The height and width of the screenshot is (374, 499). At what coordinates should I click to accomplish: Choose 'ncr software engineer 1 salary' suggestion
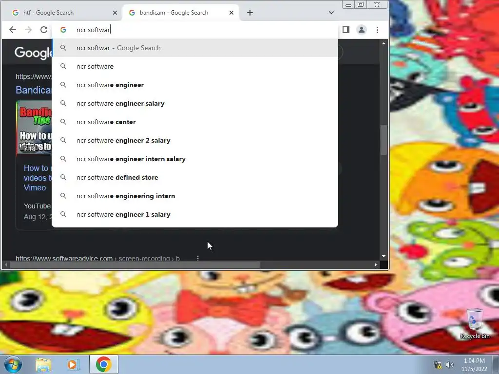[x=195, y=214]
